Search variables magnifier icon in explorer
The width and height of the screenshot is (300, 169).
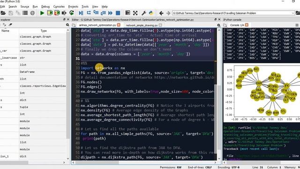[67, 25]
